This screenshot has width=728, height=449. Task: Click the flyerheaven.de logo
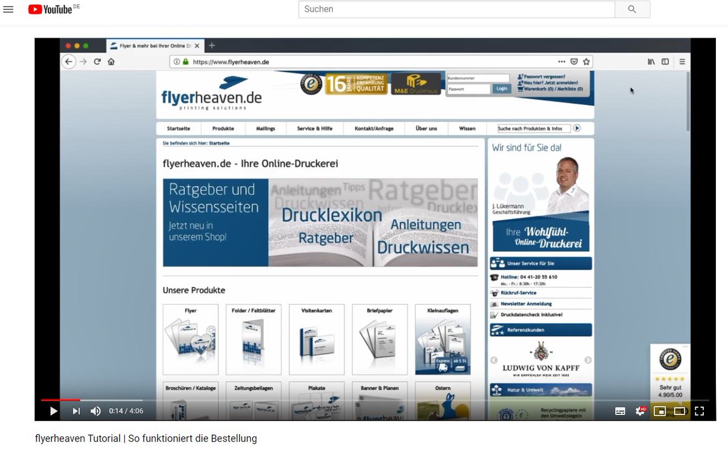(211, 93)
